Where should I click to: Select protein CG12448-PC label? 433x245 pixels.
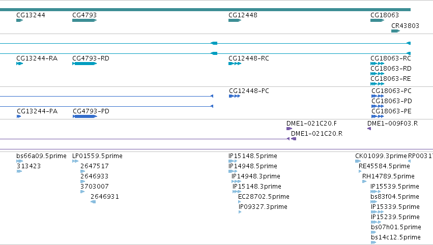coord(249,91)
